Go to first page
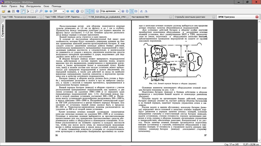This screenshot has width=261, height=146. click(x=46, y=11)
